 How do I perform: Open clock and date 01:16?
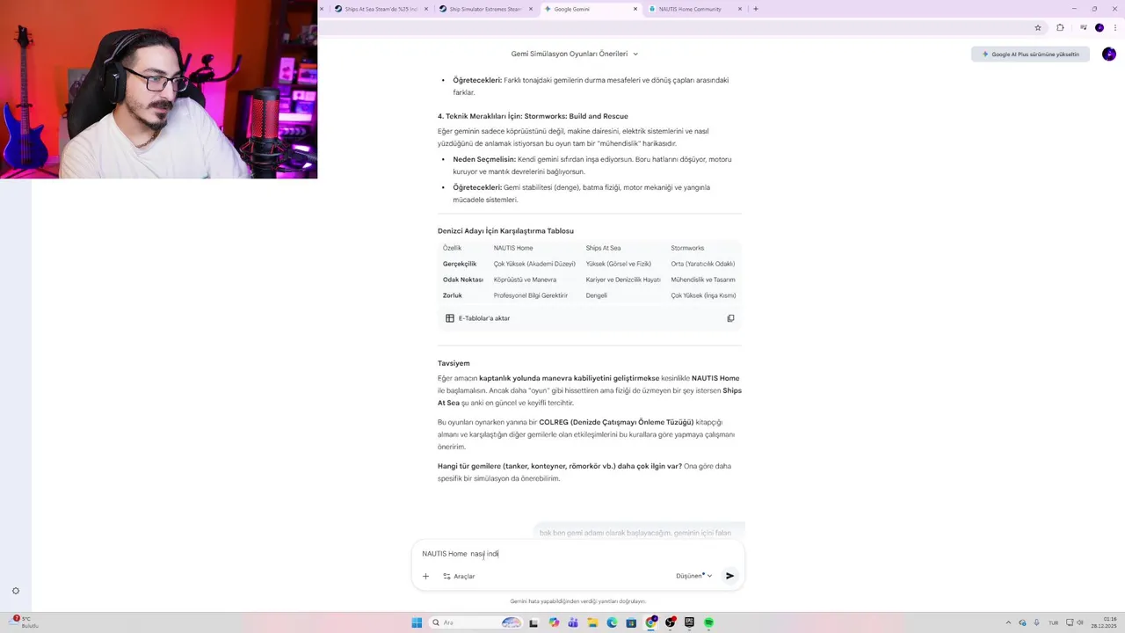[1104, 622]
